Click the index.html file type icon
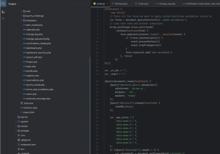The width and height of the screenshot is (220, 154). coord(22,112)
